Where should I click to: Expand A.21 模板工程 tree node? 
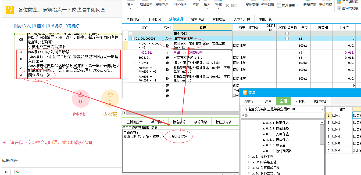point(249,157)
